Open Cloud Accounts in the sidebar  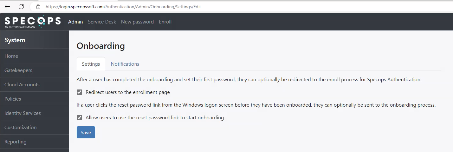point(34,84)
